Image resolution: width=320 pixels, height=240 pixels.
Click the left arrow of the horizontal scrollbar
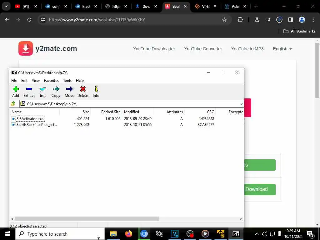12,219
